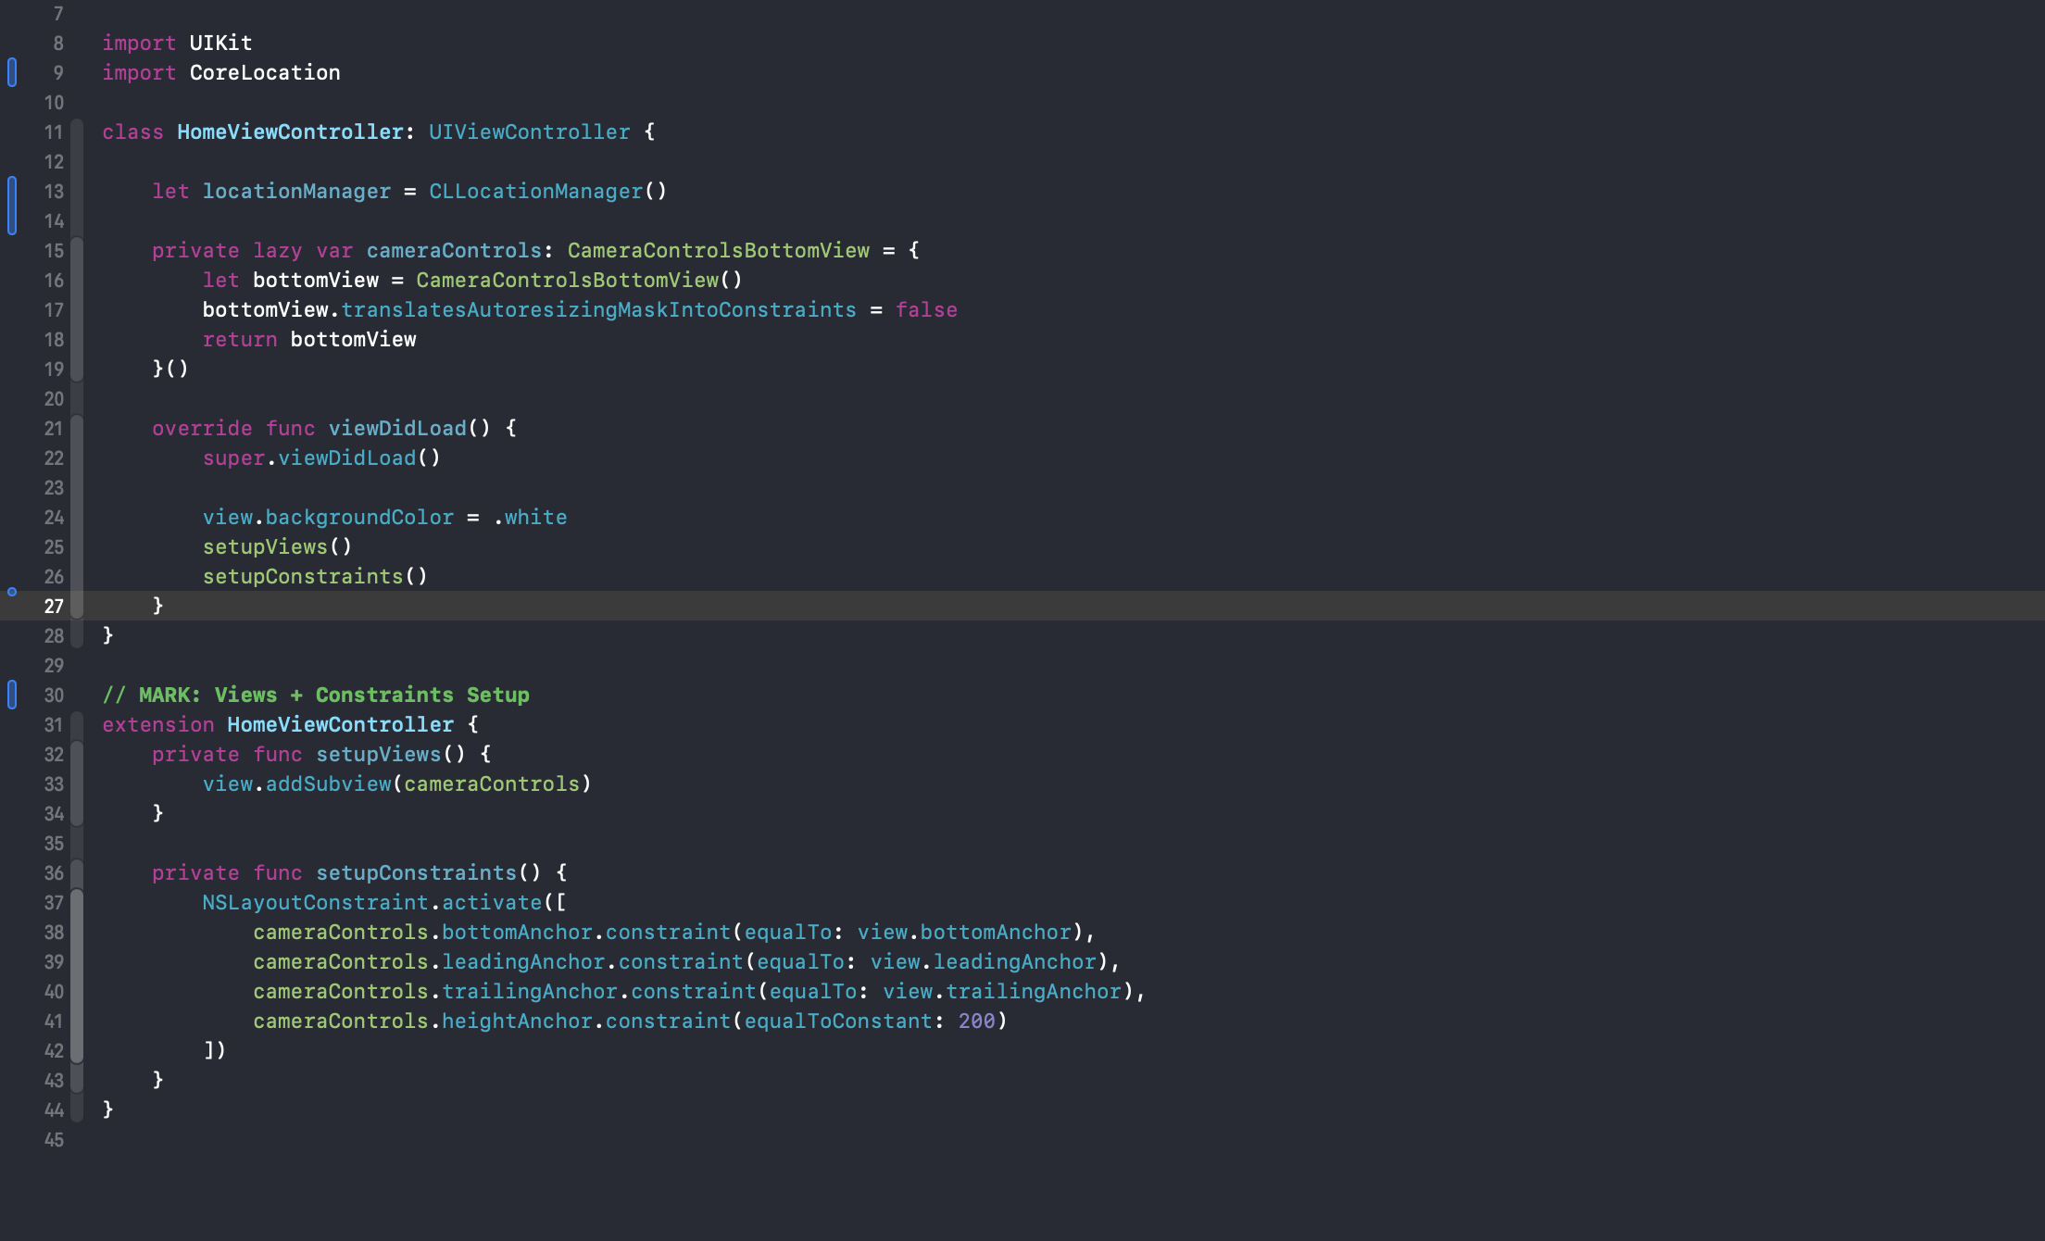The image size is (2045, 1241).
Task: Collapse the extension block ribbon at line 31
Action: (x=78, y=724)
